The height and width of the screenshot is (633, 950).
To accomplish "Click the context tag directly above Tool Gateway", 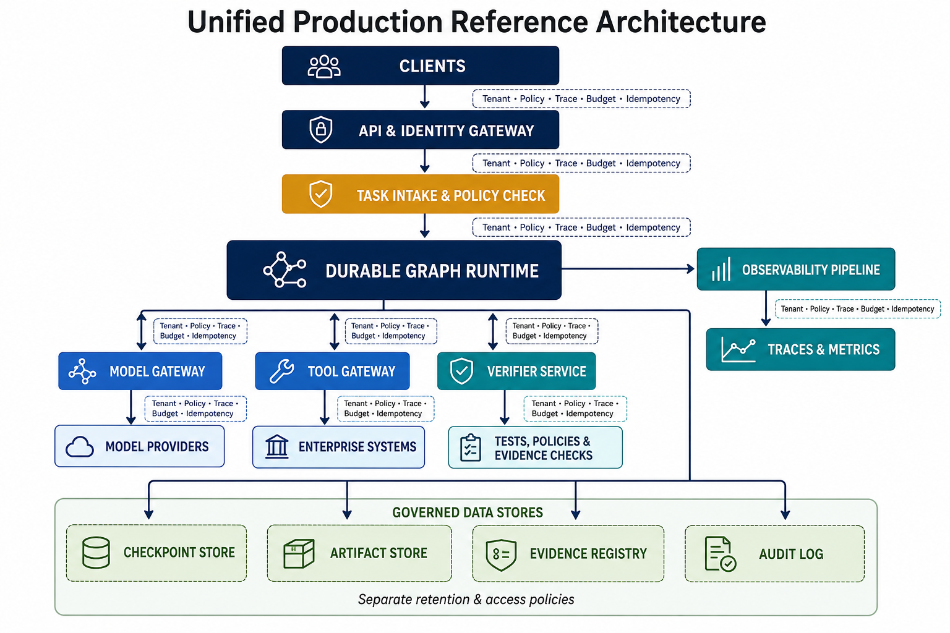I will (390, 331).
